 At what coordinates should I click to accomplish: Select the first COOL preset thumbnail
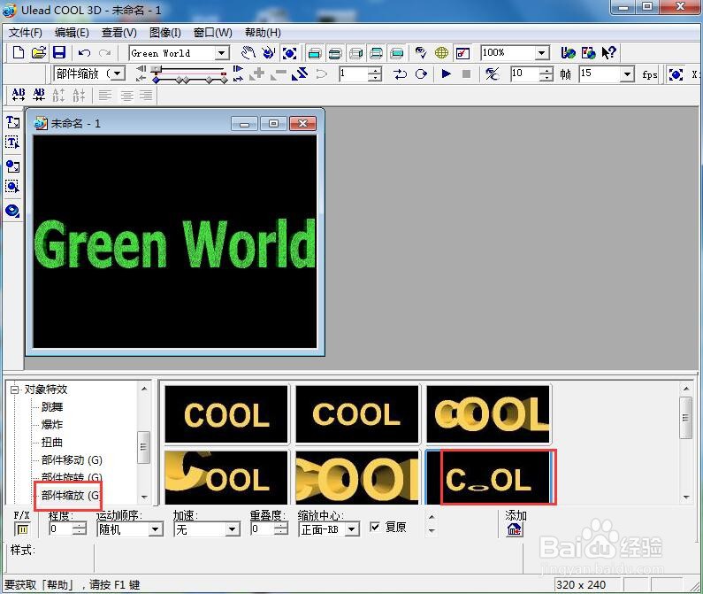(226, 414)
